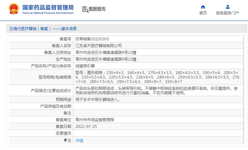The width and height of the screenshot is (248, 150).
Task: Click the 变更情况 label
Action: pyautogui.click(x=63, y=133)
